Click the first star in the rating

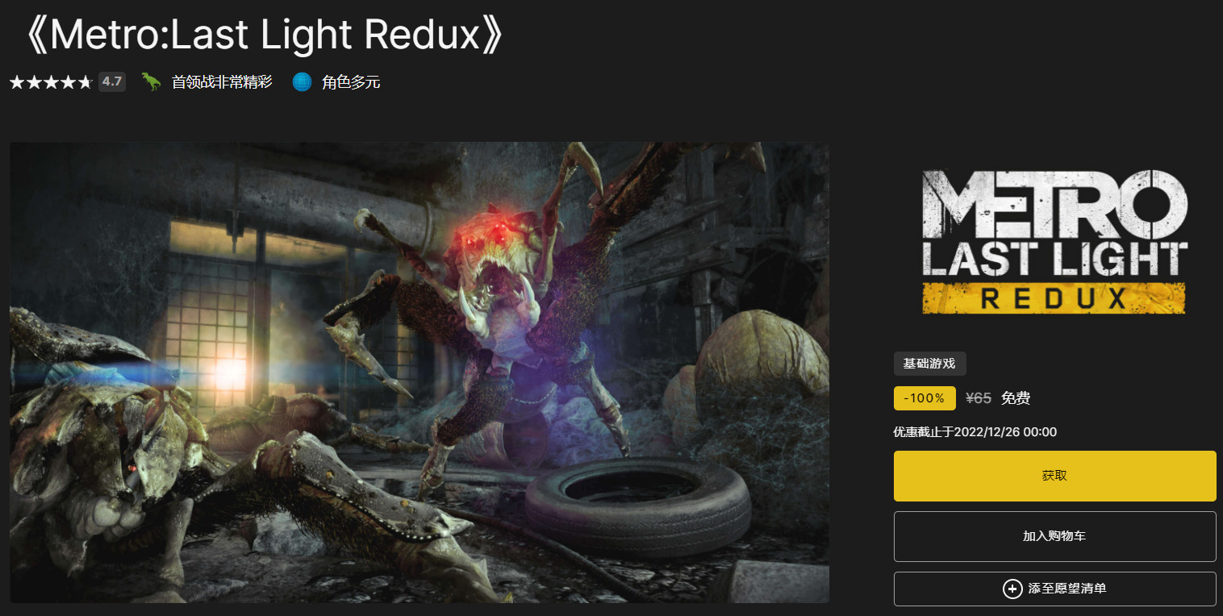click(x=17, y=81)
